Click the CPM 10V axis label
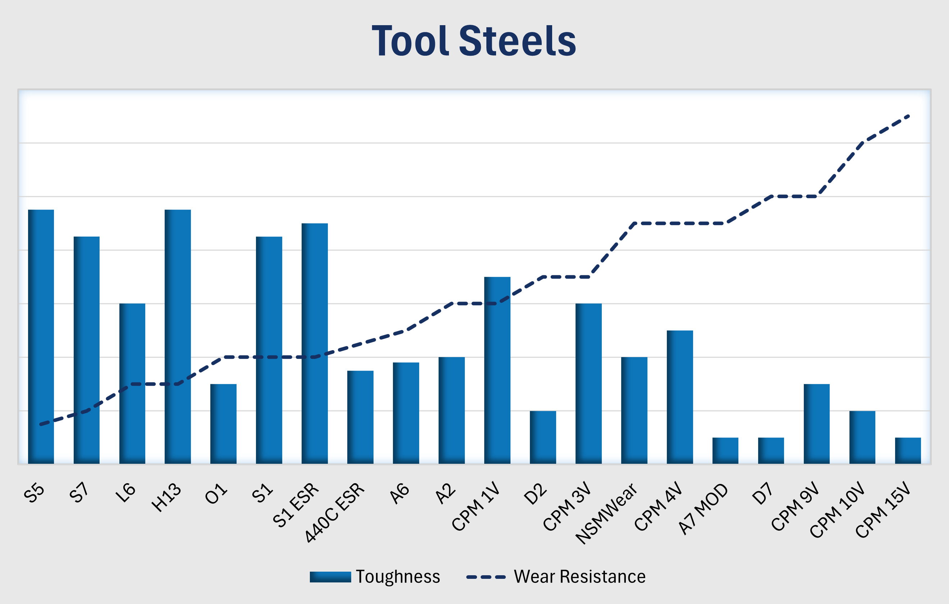This screenshot has width=949, height=604. [x=837, y=510]
